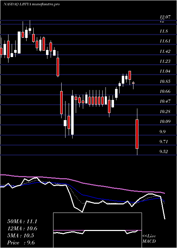
Task: Click the 10.47 price axis label
Action: click(x=165, y=101)
